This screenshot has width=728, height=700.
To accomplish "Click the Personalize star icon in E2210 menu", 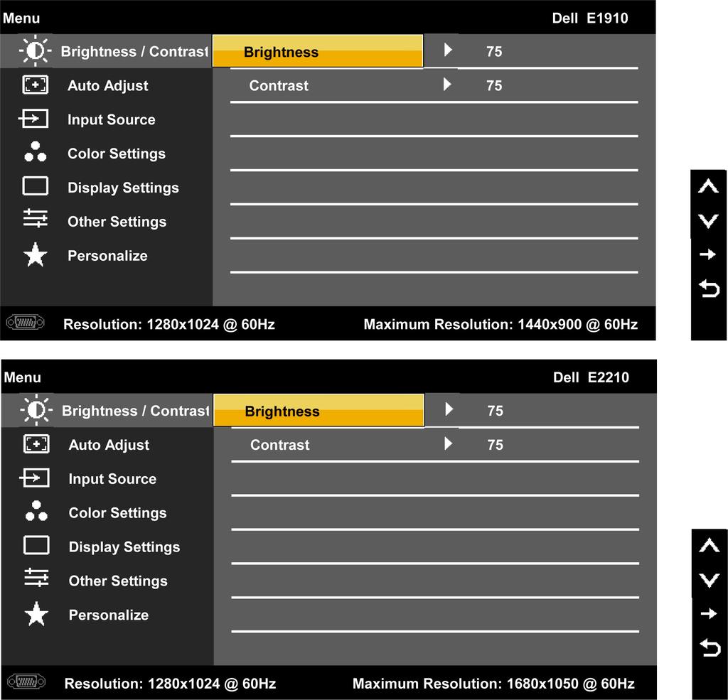I will (36, 614).
